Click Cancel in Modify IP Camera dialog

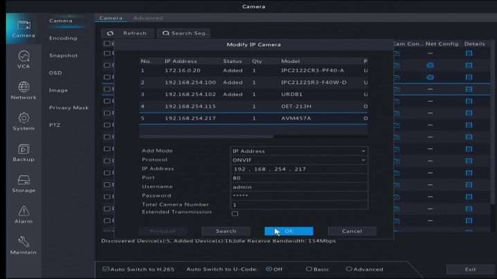click(352, 231)
